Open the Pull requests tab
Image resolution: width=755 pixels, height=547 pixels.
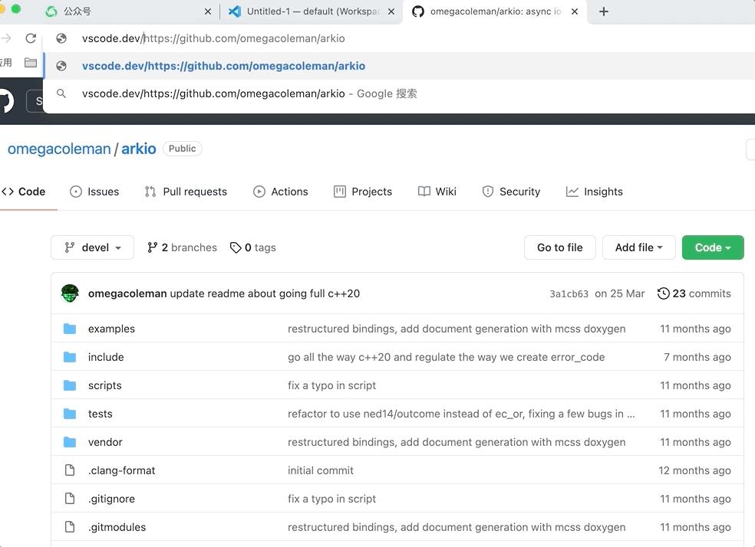click(186, 192)
